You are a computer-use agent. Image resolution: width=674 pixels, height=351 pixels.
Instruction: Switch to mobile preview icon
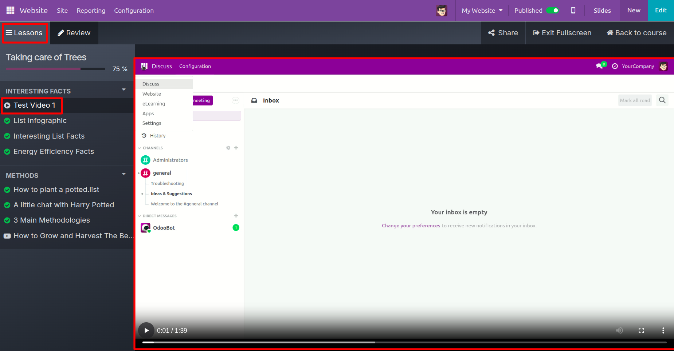tap(573, 11)
